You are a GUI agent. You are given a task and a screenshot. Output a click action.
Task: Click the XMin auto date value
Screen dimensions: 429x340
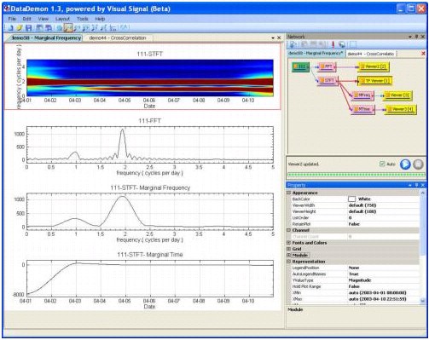tap(377, 292)
